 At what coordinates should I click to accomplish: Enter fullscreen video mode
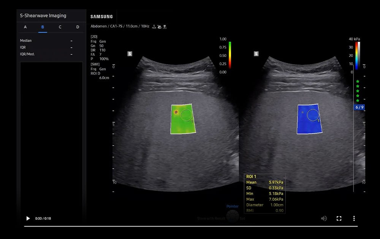(339, 219)
